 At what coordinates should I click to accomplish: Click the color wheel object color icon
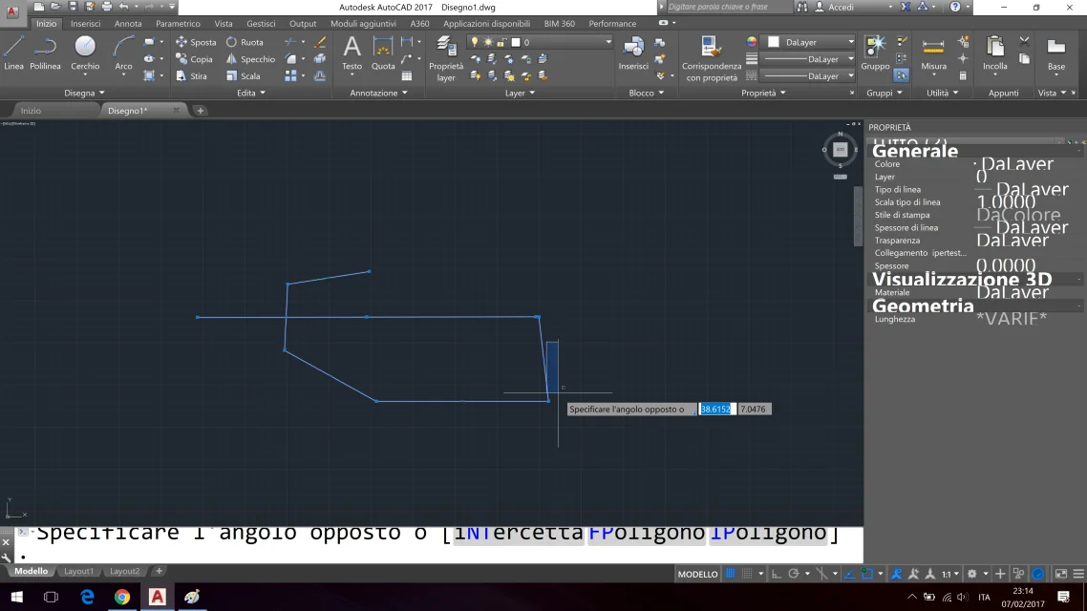pos(752,42)
